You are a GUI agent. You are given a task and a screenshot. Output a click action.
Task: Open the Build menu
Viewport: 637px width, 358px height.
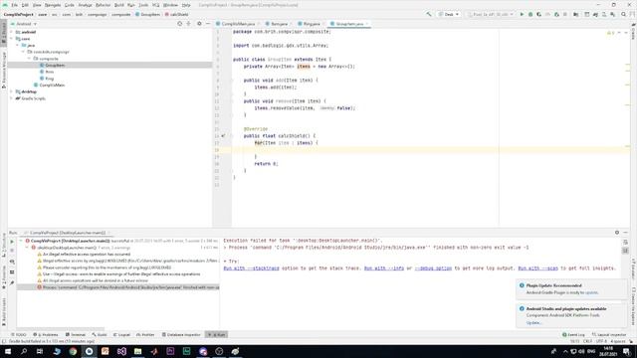(x=119, y=5)
